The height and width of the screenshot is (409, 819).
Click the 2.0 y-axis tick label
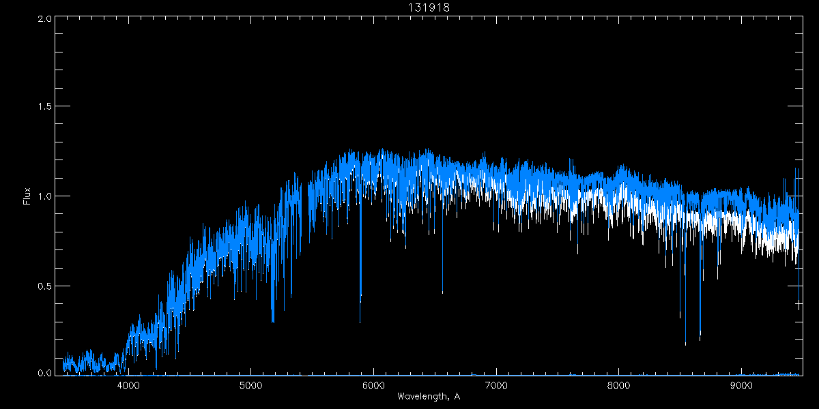click(44, 19)
